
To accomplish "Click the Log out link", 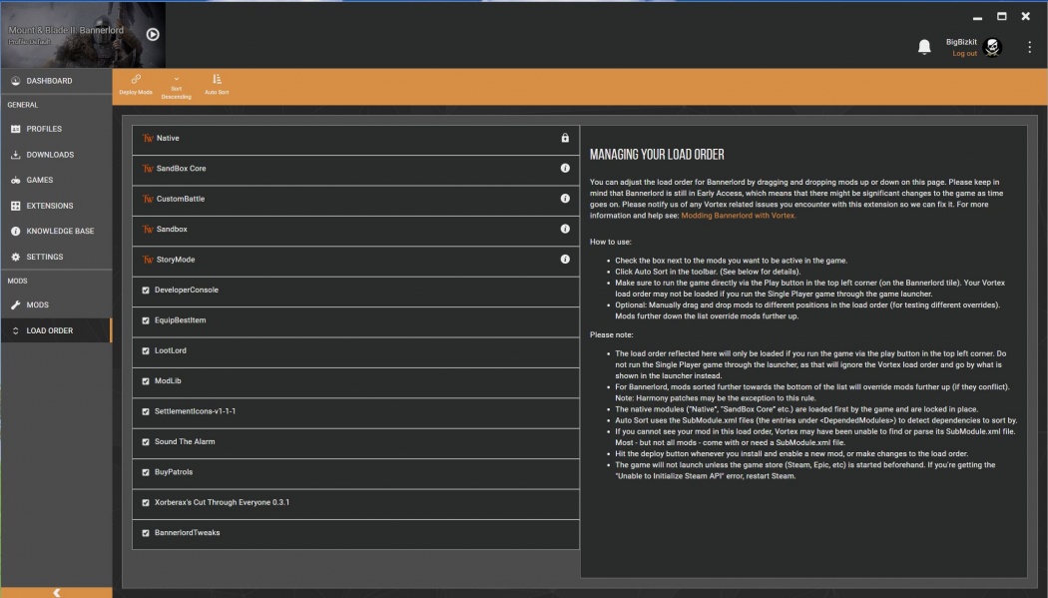I will (x=964, y=54).
